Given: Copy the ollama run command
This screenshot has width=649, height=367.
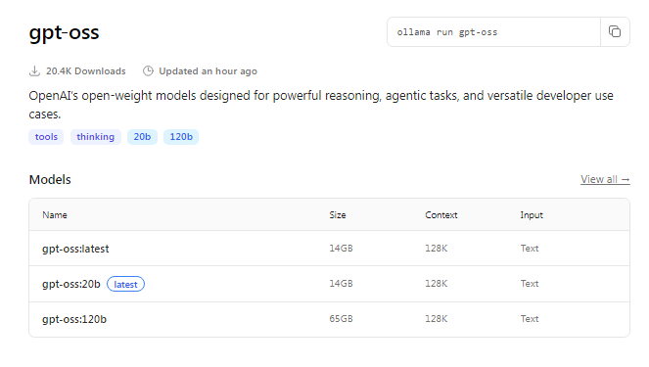Looking at the screenshot, I should point(615,32).
